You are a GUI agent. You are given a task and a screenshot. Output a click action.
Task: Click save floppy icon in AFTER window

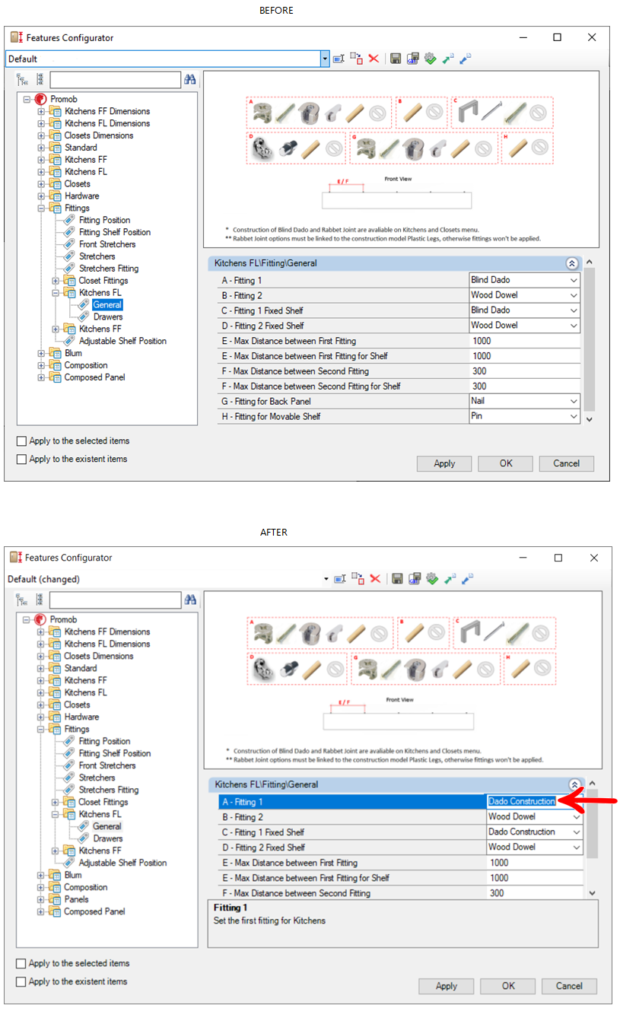396,579
